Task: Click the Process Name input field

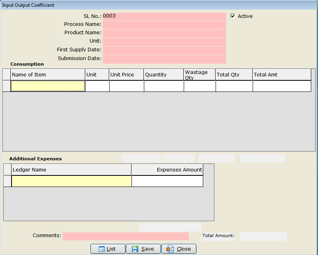Action: (164, 25)
